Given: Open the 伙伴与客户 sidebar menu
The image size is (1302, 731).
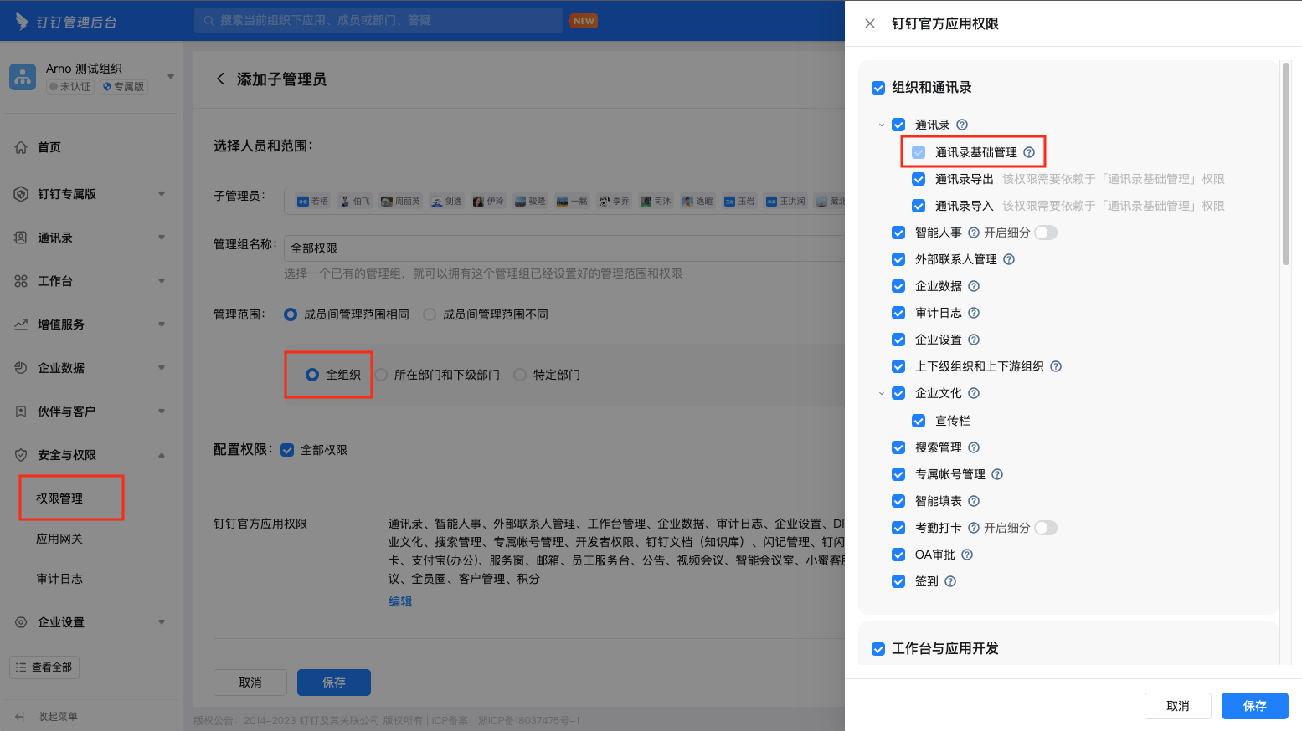Looking at the screenshot, I should pyautogui.click(x=66, y=412).
